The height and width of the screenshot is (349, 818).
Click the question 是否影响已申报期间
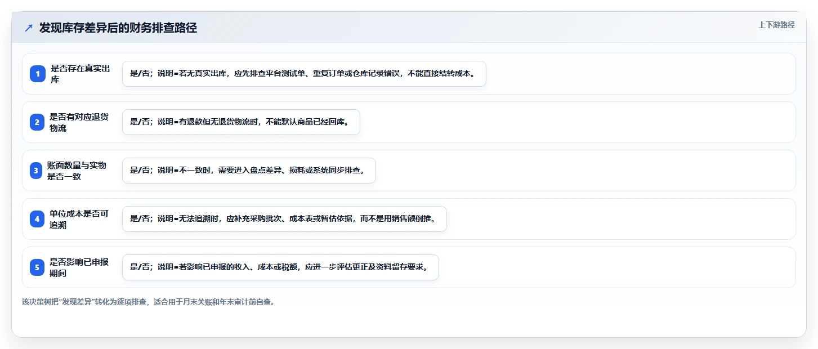(x=80, y=267)
